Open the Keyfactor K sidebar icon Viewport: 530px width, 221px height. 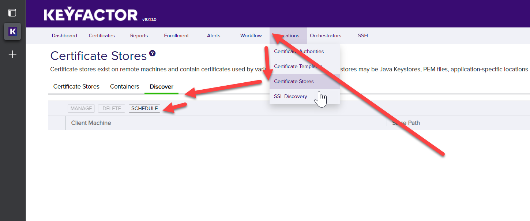point(12,31)
